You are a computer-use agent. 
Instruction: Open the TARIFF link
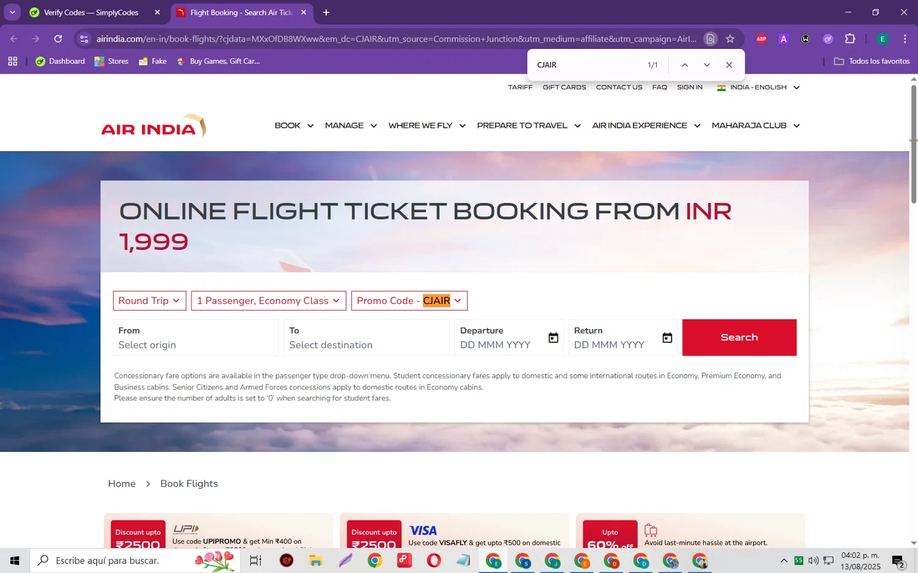[x=520, y=87]
